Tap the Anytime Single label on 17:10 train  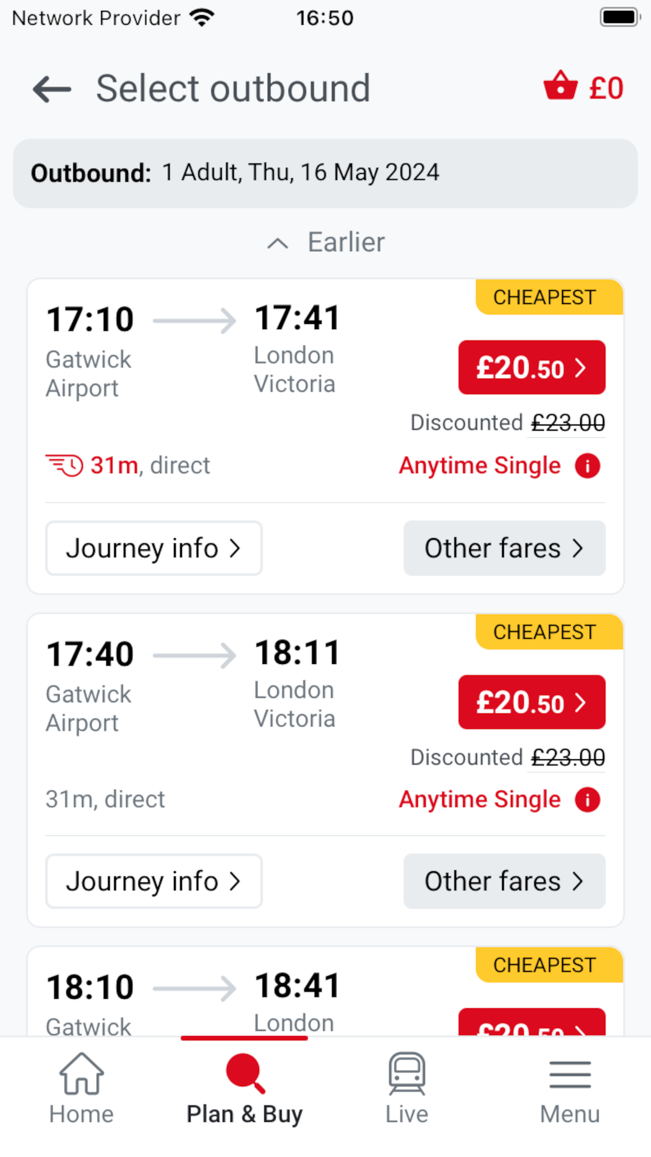pyautogui.click(x=480, y=466)
